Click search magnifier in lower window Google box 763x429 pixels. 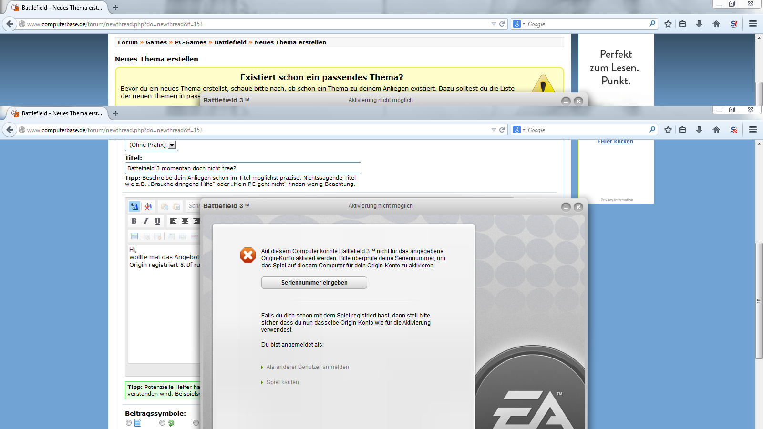point(652,130)
